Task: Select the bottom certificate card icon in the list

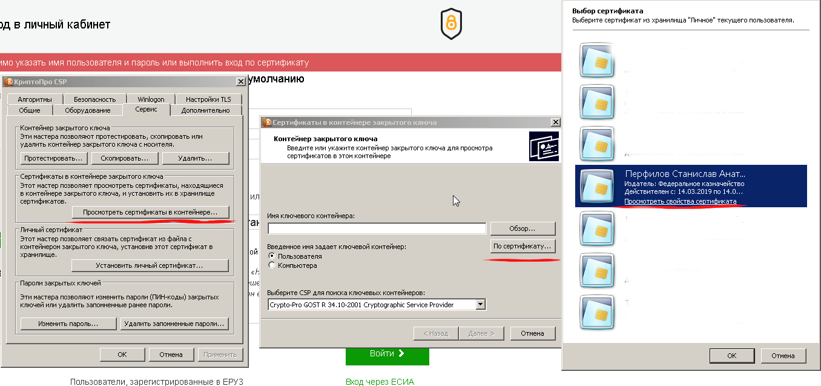Action: coord(596,312)
